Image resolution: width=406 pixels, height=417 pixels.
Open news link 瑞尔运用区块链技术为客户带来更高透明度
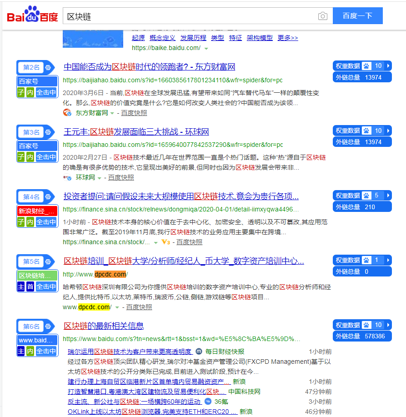(130, 352)
